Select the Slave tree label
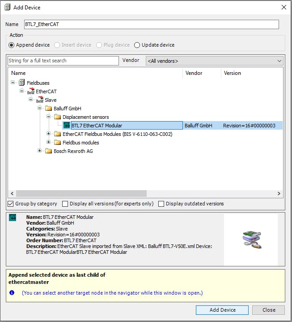This screenshot has width=292, height=322. pos(51,100)
